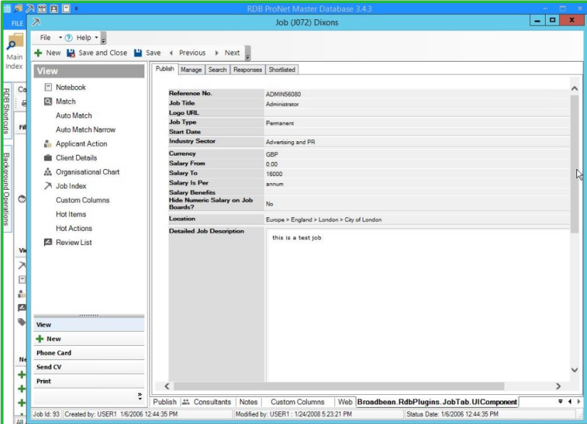
Task: Click the Save floppy disk icon
Action: (138, 53)
